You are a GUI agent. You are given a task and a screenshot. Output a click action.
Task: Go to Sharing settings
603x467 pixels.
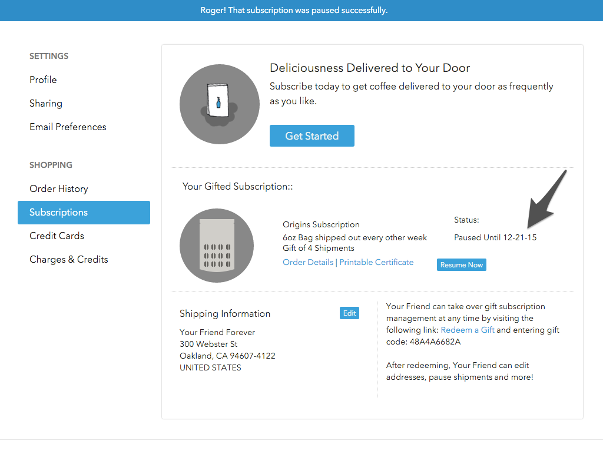coord(46,104)
